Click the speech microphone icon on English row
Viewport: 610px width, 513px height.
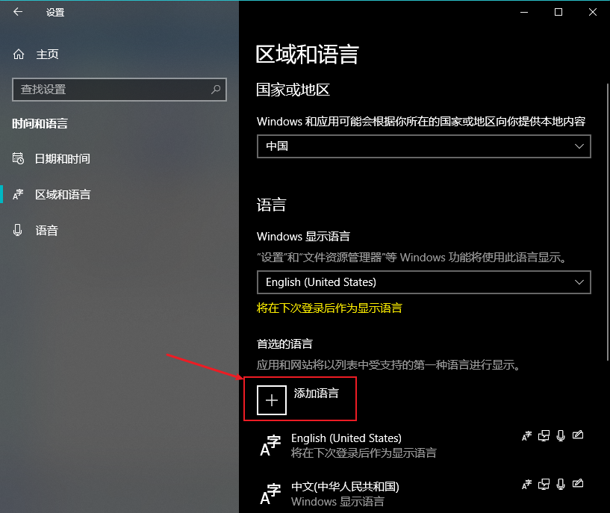pos(561,435)
